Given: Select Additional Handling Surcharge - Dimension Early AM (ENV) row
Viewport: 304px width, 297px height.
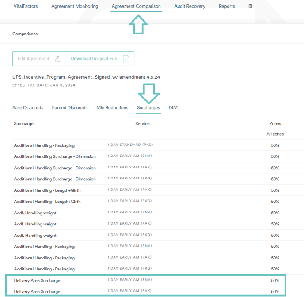Looking at the screenshot, I should 158,156.
